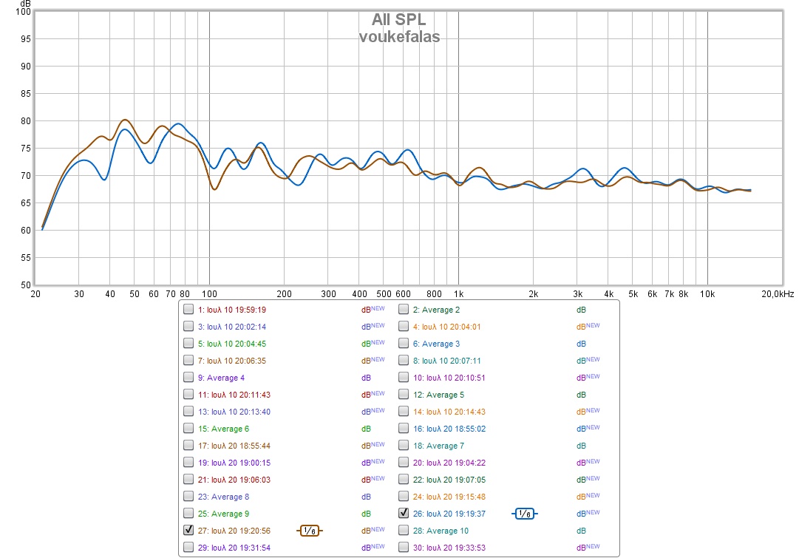Image resolution: width=799 pixels, height=558 pixels.
Task: Click the '100' frequency axis label
Action: click(x=209, y=294)
